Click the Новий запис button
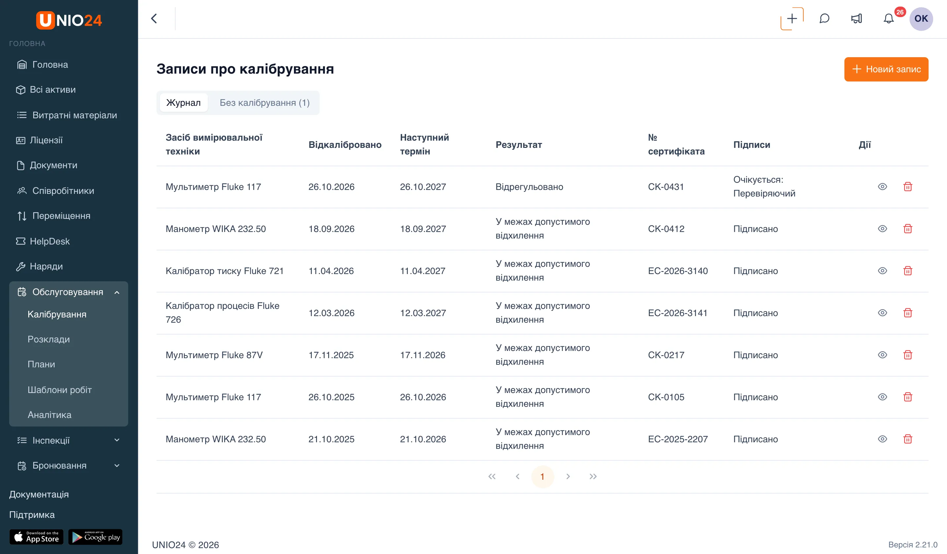The width and height of the screenshot is (947, 554). coord(886,69)
